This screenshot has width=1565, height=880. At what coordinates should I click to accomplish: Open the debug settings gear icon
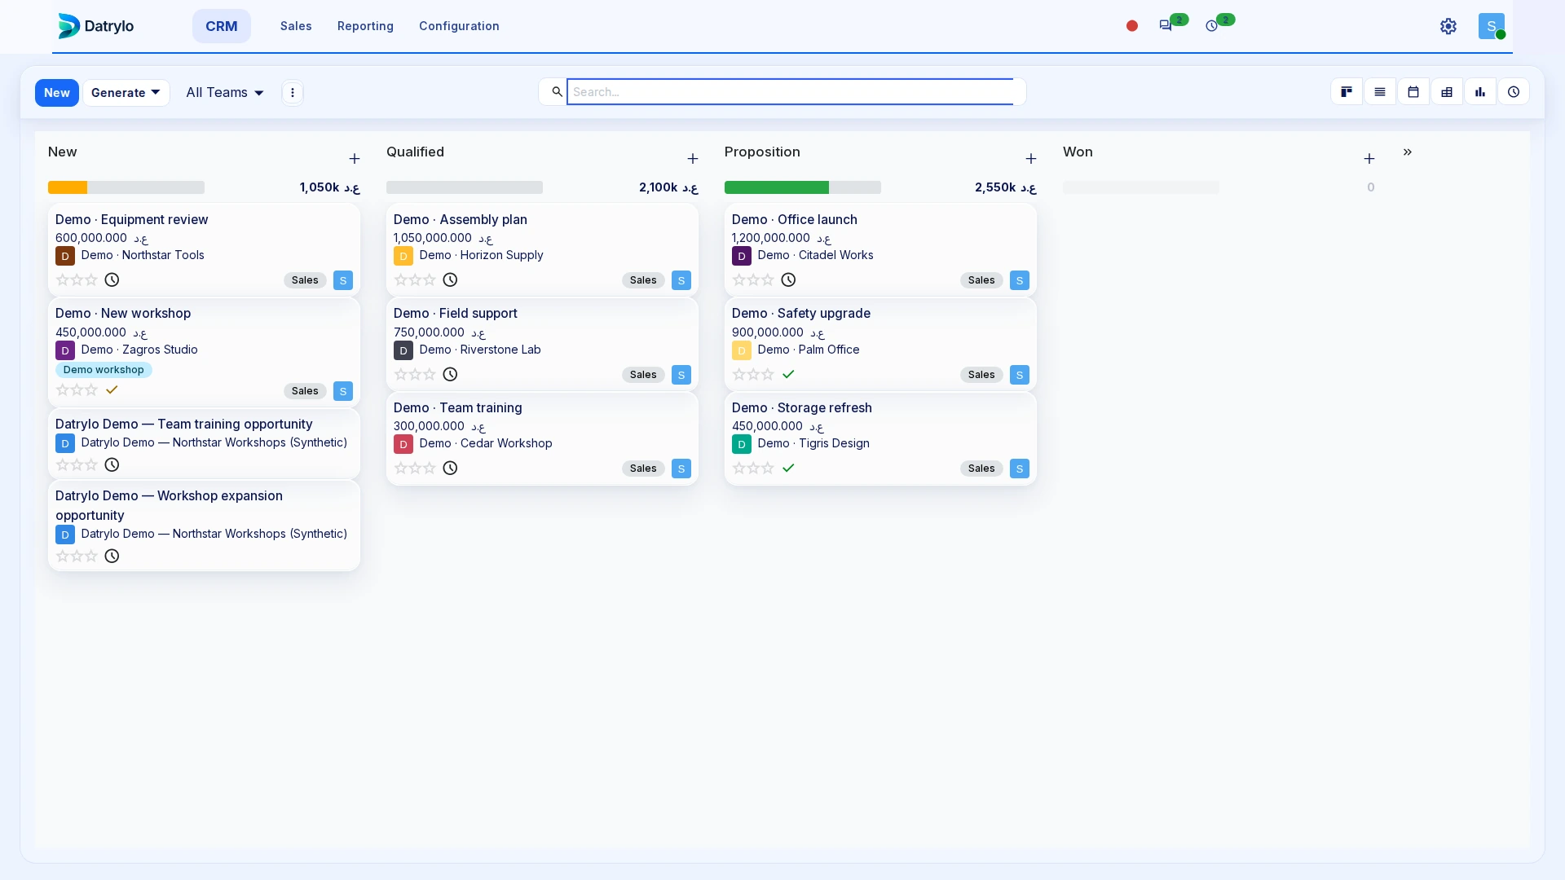coord(1448,26)
